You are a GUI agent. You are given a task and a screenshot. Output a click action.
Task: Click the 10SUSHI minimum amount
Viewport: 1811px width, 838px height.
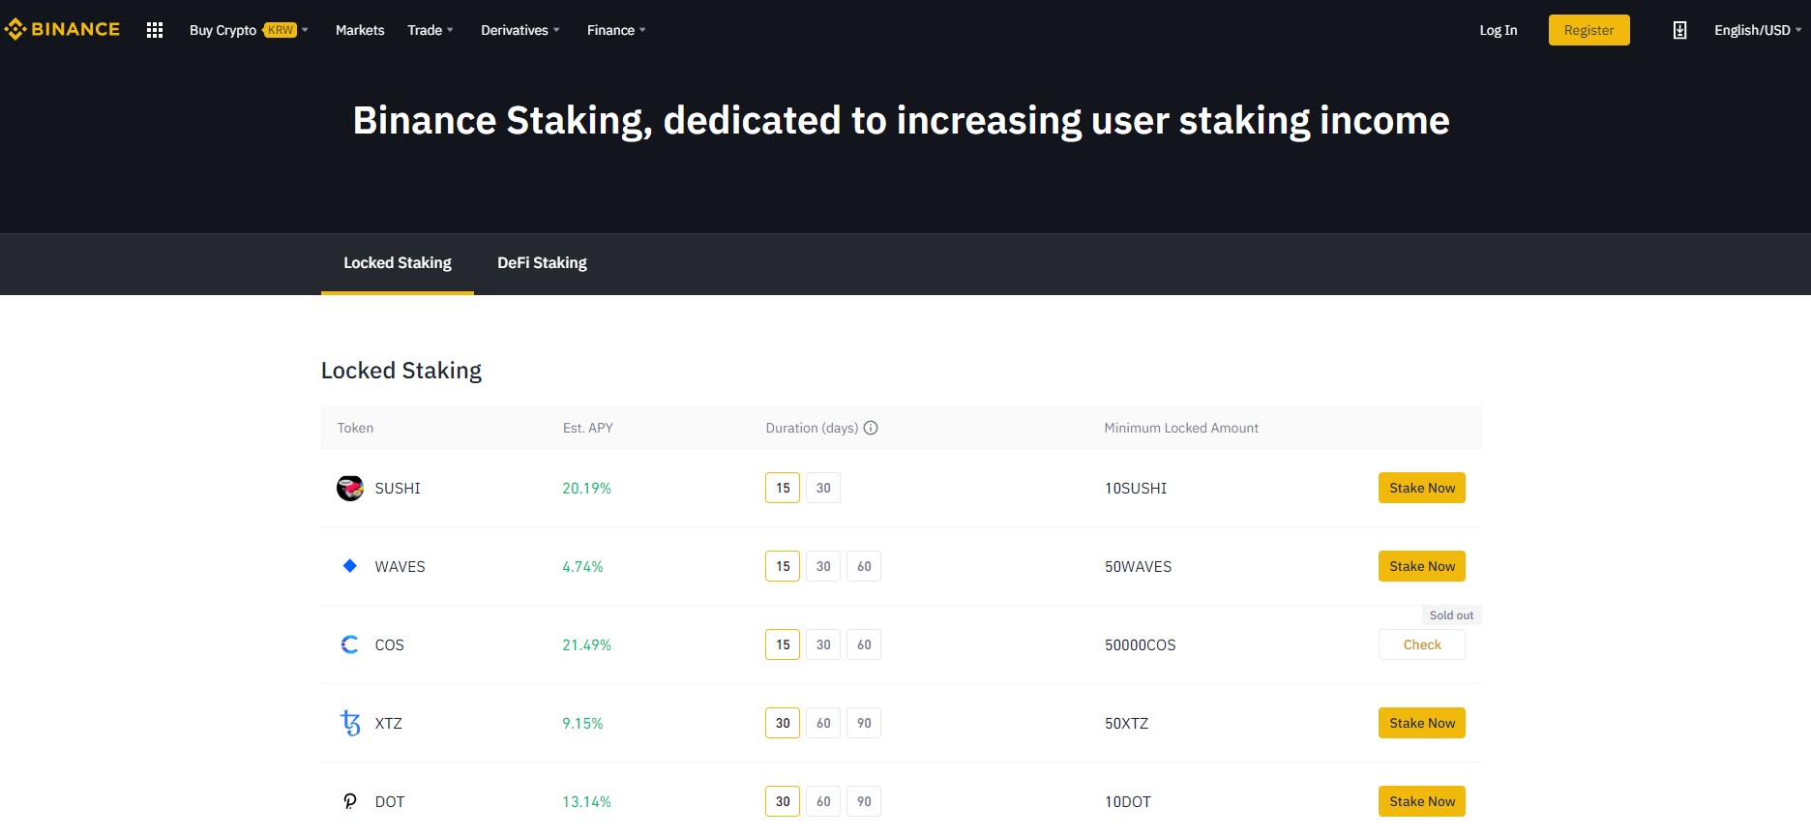click(1136, 489)
